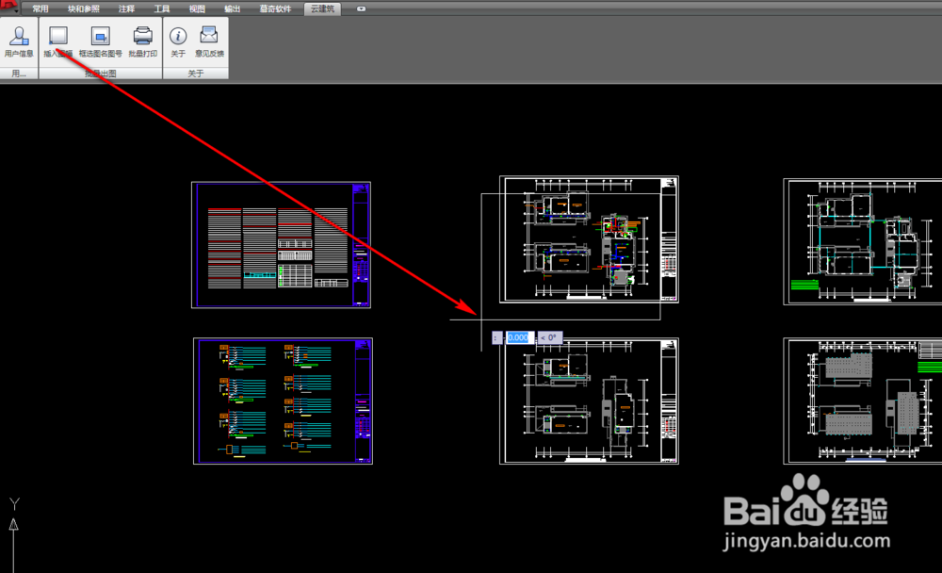The width and height of the screenshot is (942, 573).
Task: Expand the 用... panel title
Action: (x=19, y=74)
